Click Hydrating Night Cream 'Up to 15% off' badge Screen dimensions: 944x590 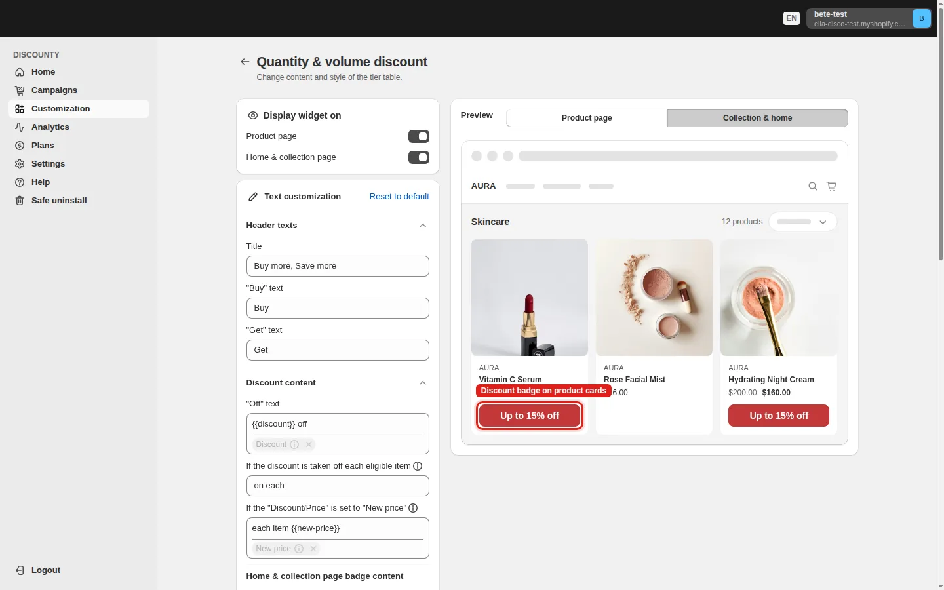pos(779,416)
